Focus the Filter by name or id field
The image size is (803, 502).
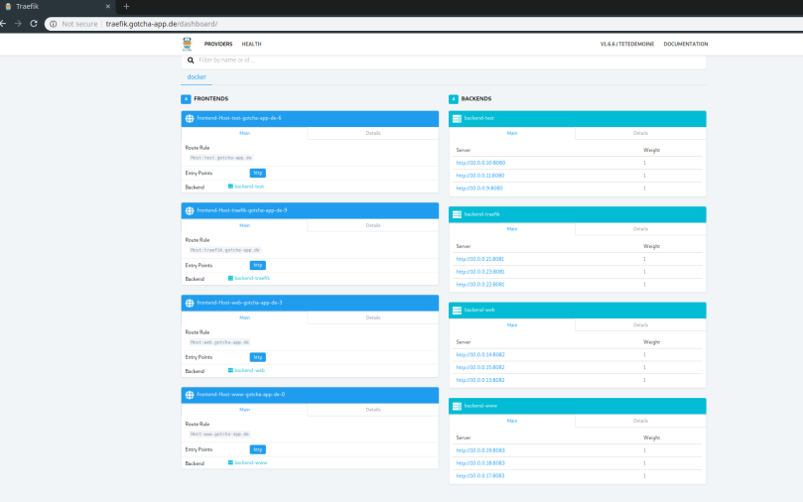coord(444,61)
